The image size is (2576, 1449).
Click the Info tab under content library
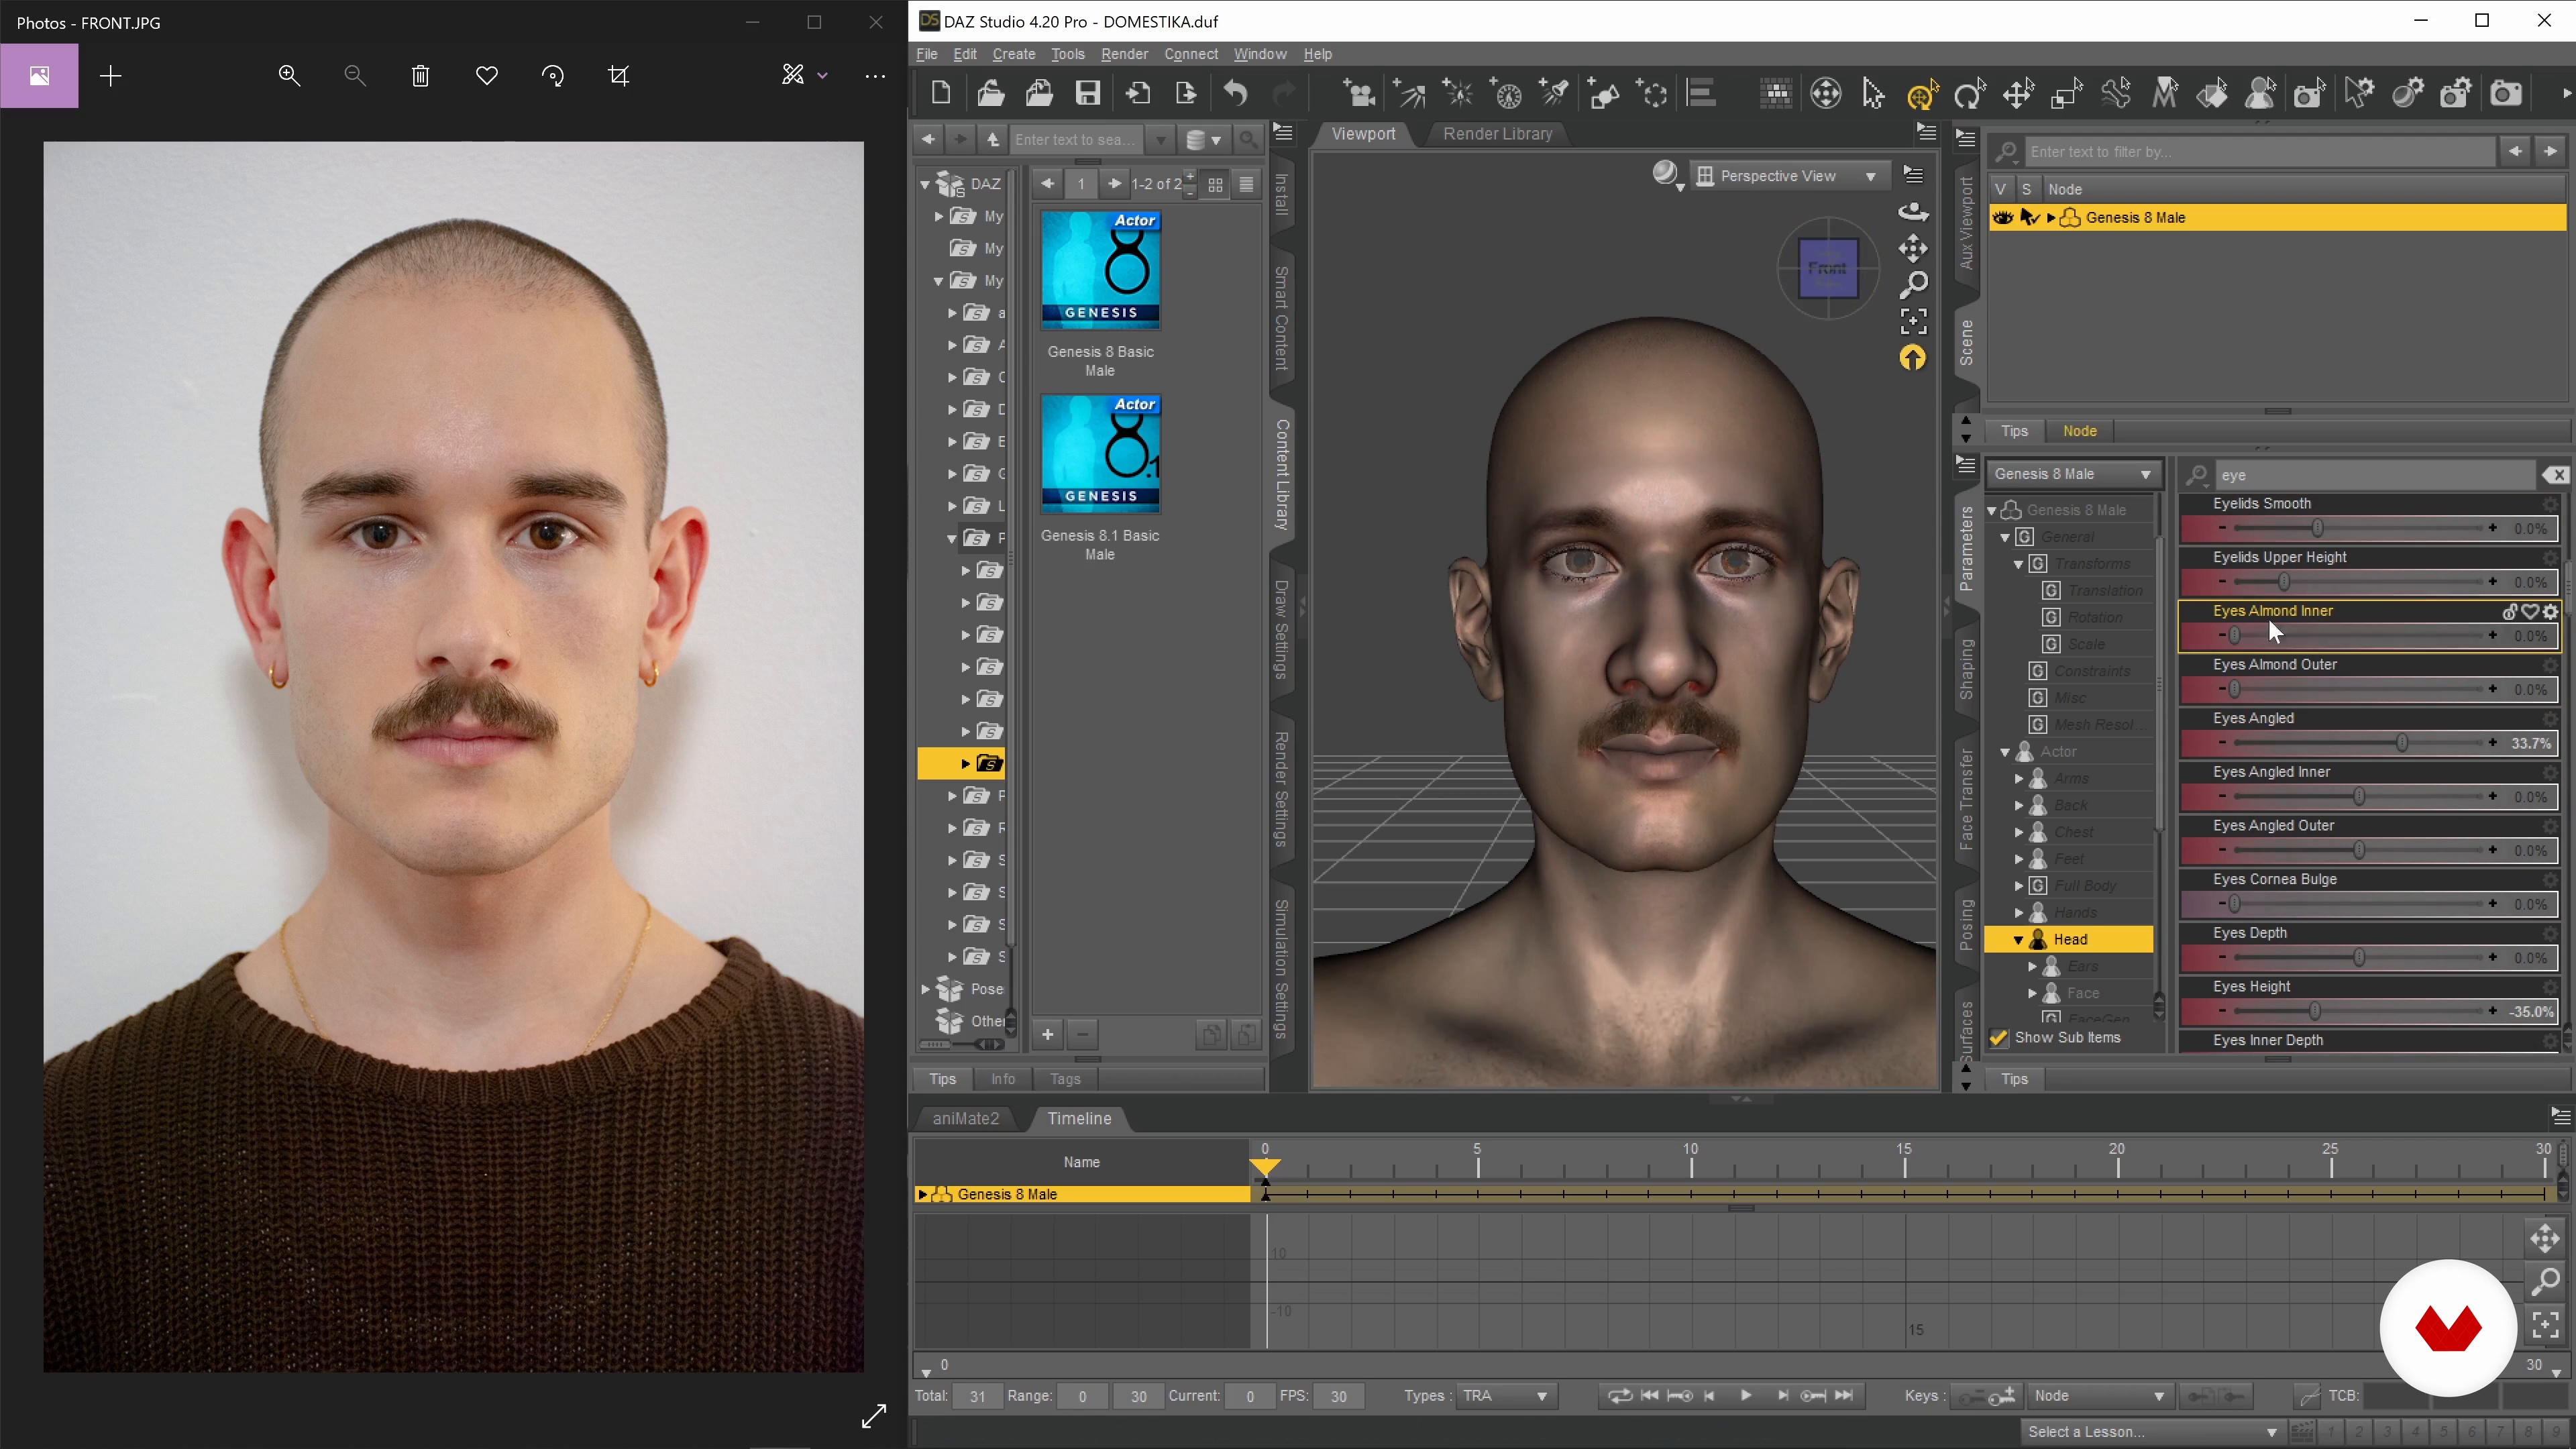click(1002, 1080)
